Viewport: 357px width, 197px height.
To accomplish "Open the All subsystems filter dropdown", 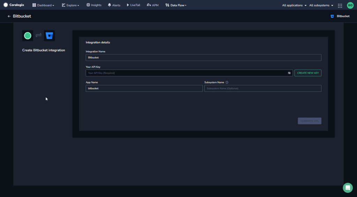I will [321, 5].
